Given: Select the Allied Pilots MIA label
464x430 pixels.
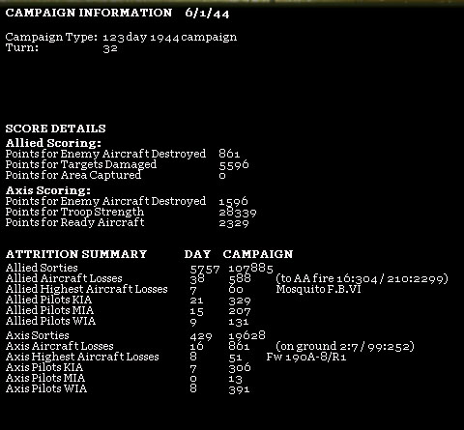Looking at the screenshot, I should click(x=49, y=310).
